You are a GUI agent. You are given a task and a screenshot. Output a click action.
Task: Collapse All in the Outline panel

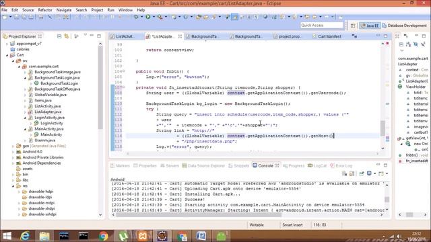[401, 44]
